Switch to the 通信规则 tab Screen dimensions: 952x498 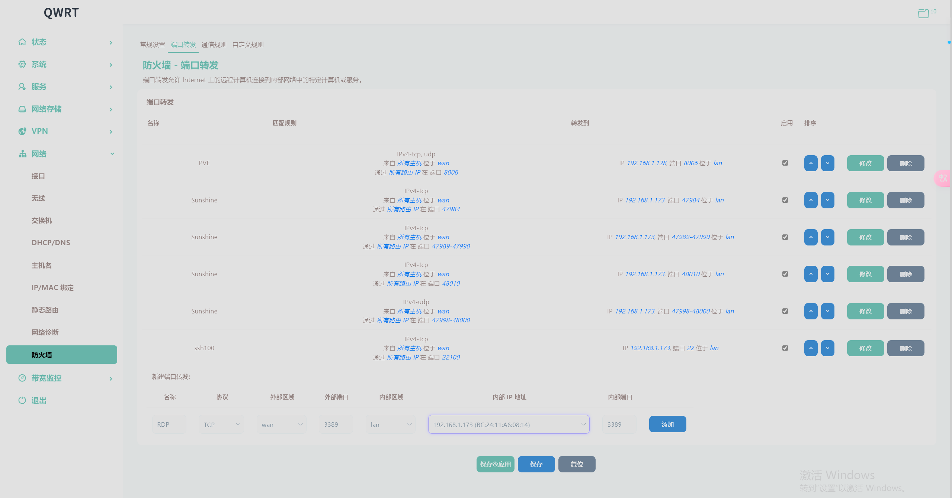tap(214, 45)
